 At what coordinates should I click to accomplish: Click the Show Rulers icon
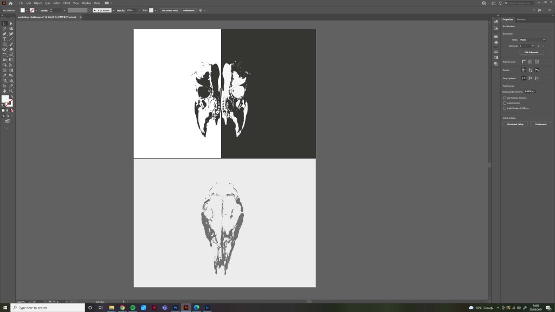click(524, 62)
